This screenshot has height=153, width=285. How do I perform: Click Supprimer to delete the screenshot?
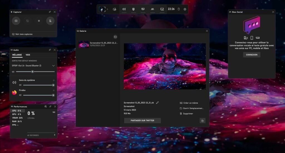186,113
